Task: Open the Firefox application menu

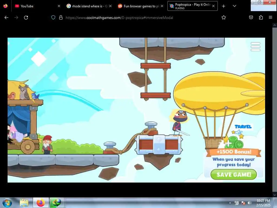Action: click(271, 18)
